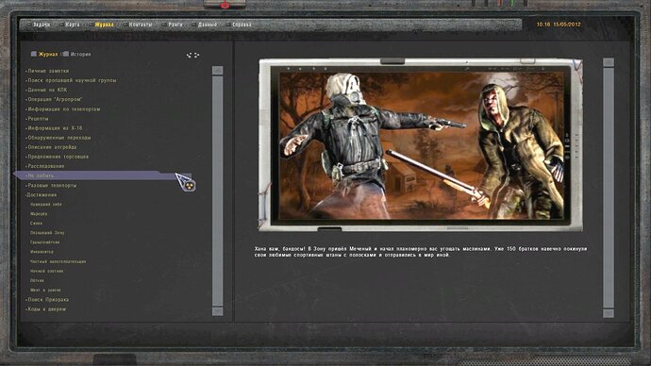Expand the Рецепты journal section
The width and height of the screenshot is (651, 366).
38,119
